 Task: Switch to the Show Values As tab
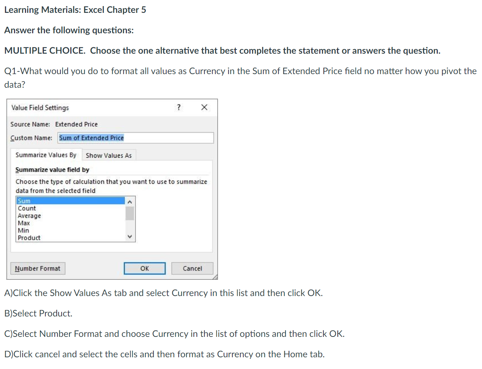(108, 155)
